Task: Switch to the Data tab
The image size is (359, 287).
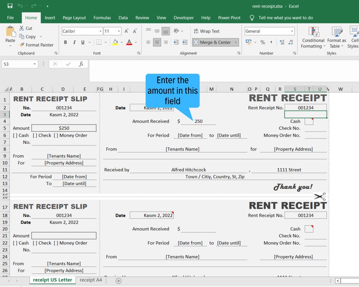Action: pos(123,18)
